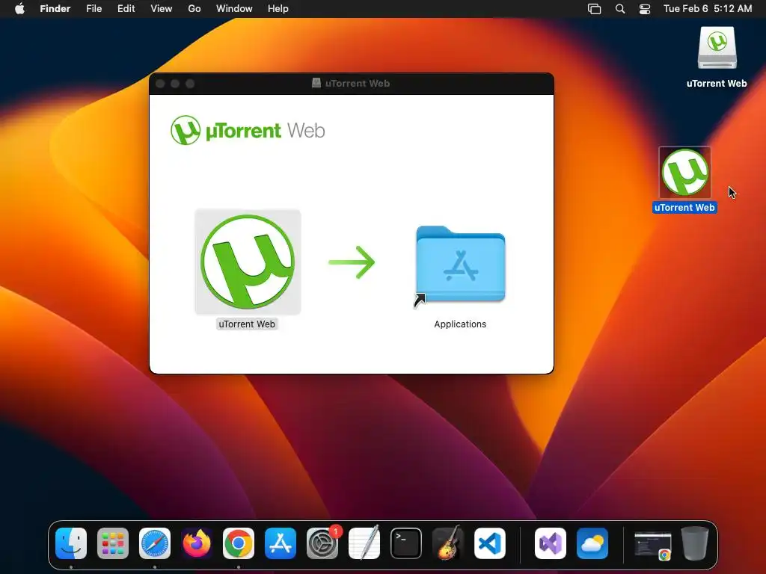766x574 pixels.
Task: Open the View menu
Action: 162,9
